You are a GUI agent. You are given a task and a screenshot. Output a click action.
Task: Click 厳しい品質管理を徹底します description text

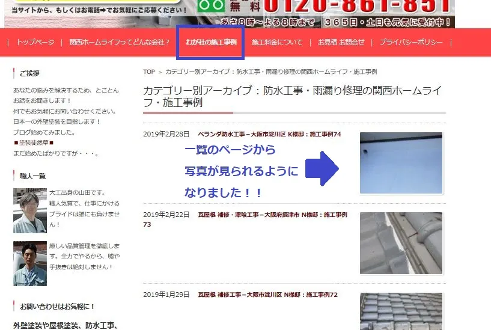click(84, 257)
